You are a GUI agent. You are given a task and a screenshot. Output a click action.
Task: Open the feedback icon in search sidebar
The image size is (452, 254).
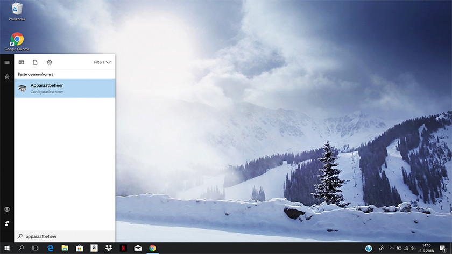pyautogui.click(x=7, y=223)
